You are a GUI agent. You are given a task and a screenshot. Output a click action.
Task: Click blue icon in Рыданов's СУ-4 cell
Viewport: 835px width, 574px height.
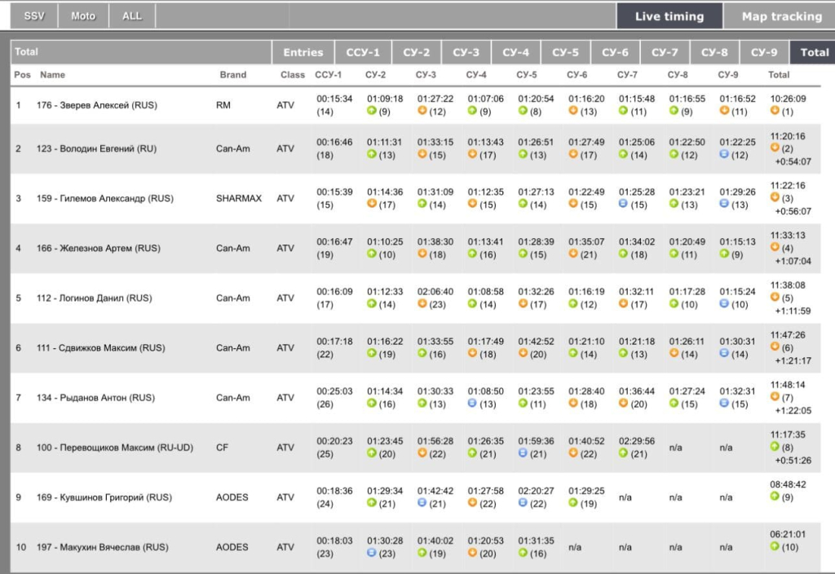point(473,403)
